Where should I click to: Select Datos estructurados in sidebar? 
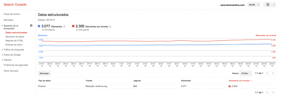(16, 33)
